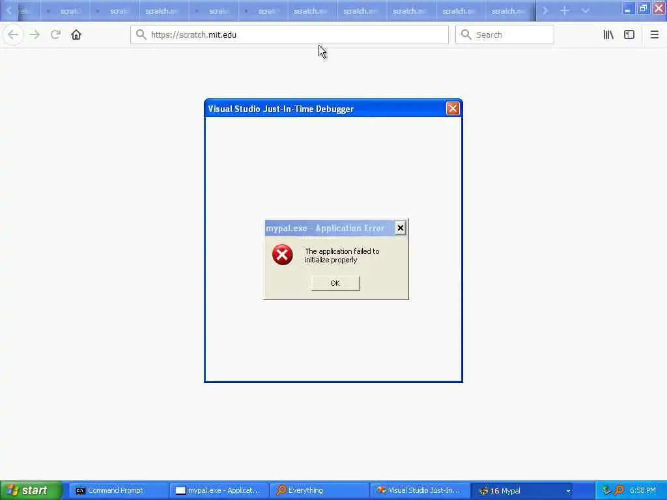The width and height of the screenshot is (667, 500).
Task: Expand the 16 Mypal taskbar group arrow
Action: click(x=568, y=491)
